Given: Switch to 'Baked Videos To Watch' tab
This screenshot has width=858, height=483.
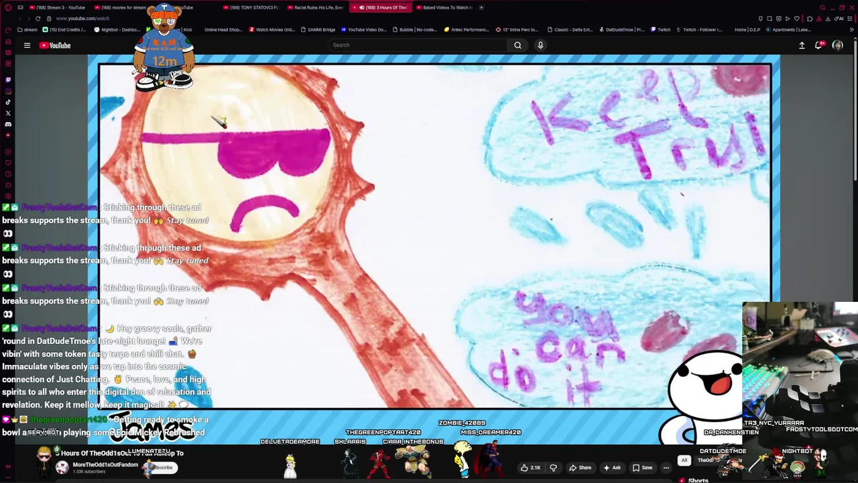Looking at the screenshot, I should (x=444, y=7).
